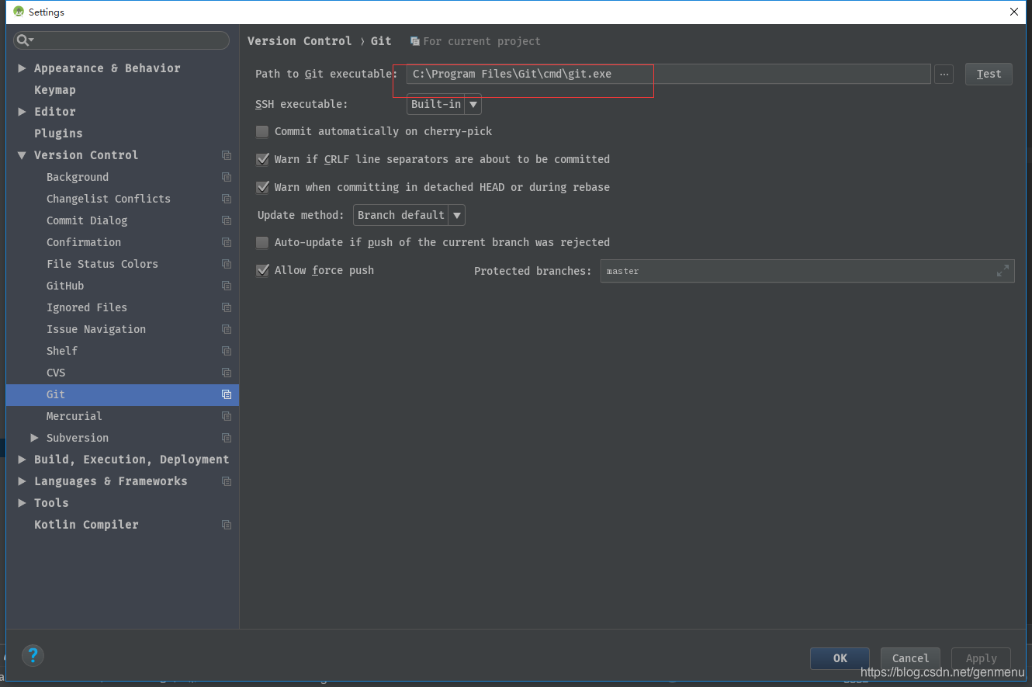Click the browse ellipsis button for Git path
The image size is (1032, 687).
point(944,74)
